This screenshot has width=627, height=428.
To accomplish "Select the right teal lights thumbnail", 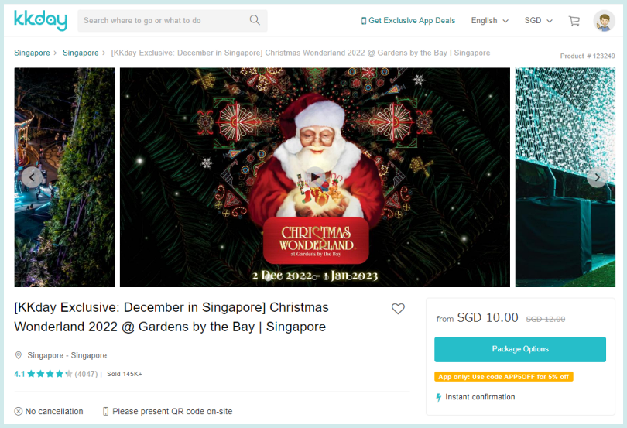I will tap(565, 177).
